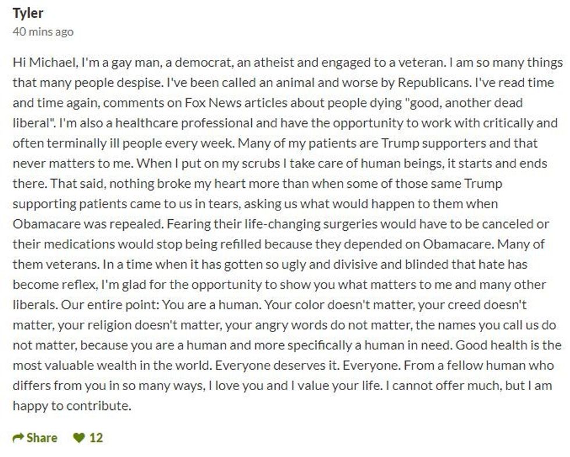The height and width of the screenshot is (457, 570).
Task: Click the closing words "happy to contribute"
Action: tap(72, 406)
